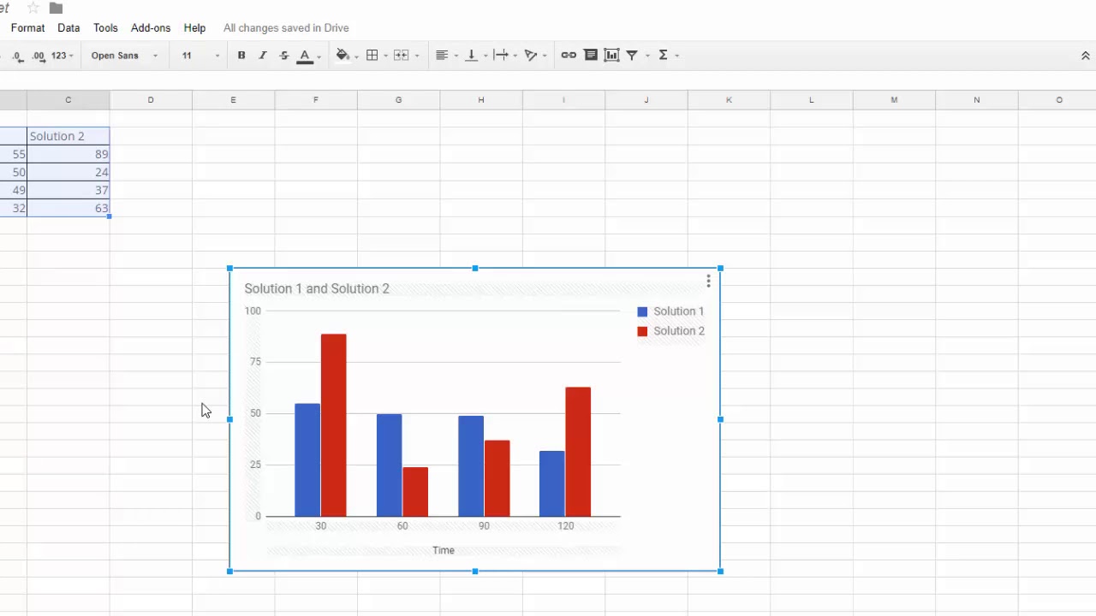The height and width of the screenshot is (616, 1096).
Task: Select the Solution 2 header cell
Action: click(x=68, y=136)
